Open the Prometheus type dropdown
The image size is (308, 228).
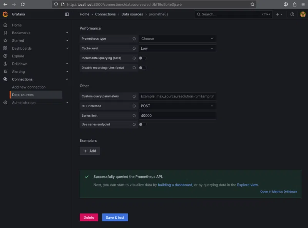[x=177, y=39]
